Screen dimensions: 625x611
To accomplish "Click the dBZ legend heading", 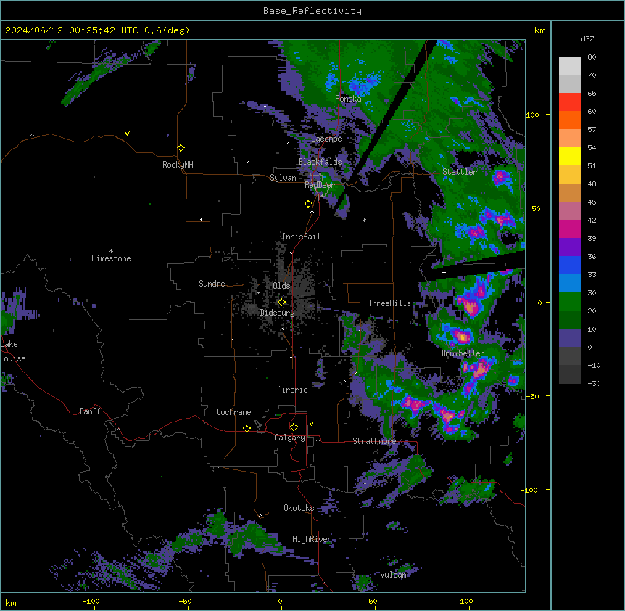I will pyautogui.click(x=587, y=38).
